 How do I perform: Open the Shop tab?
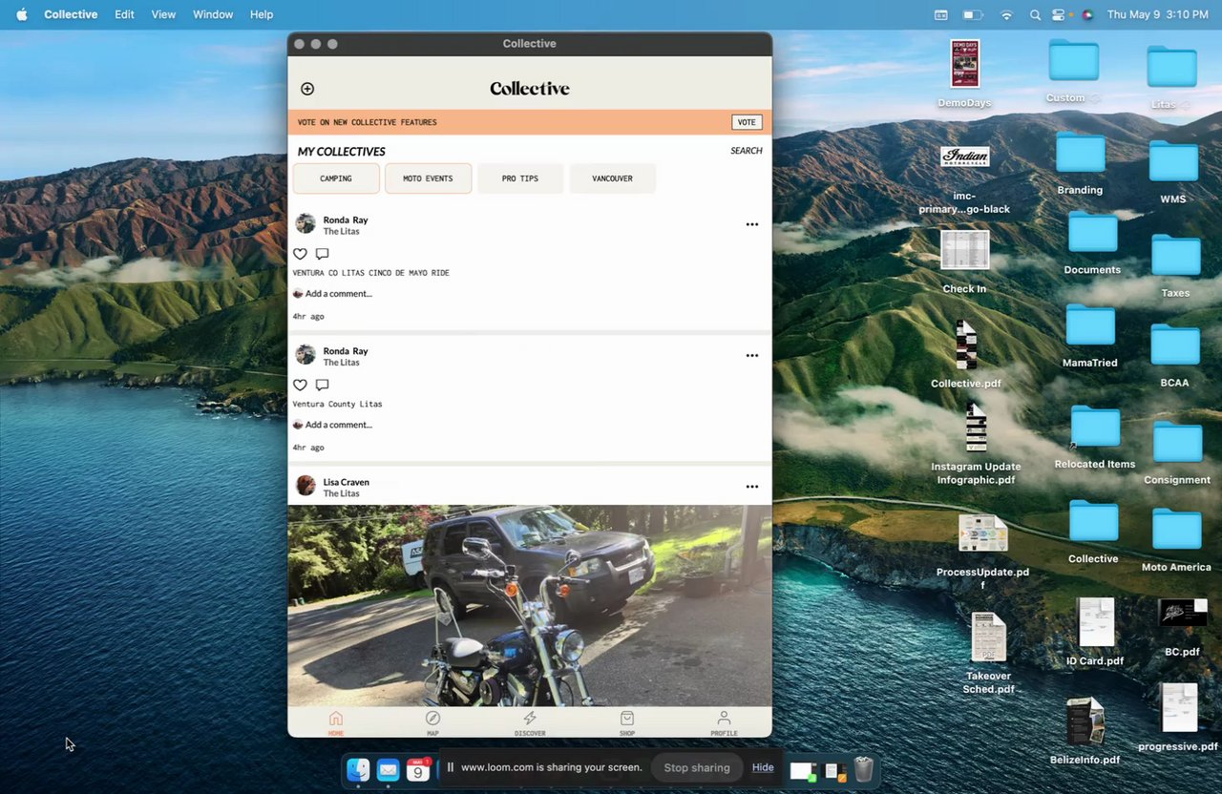[627, 722]
